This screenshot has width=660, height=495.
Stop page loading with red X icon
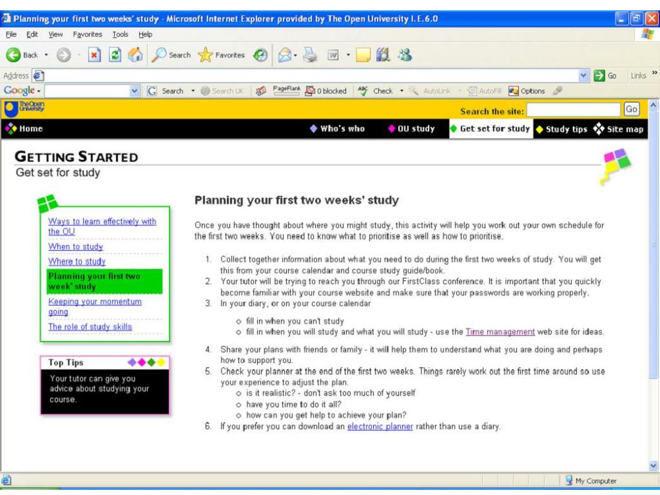[94, 55]
